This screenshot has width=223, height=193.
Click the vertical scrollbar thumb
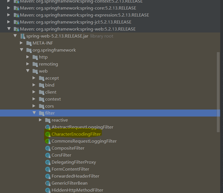point(218,92)
